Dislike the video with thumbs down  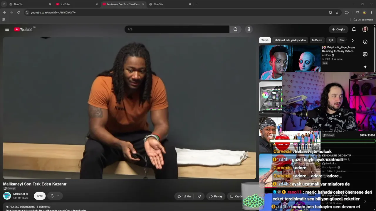pyautogui.click(x=199, y=196)
